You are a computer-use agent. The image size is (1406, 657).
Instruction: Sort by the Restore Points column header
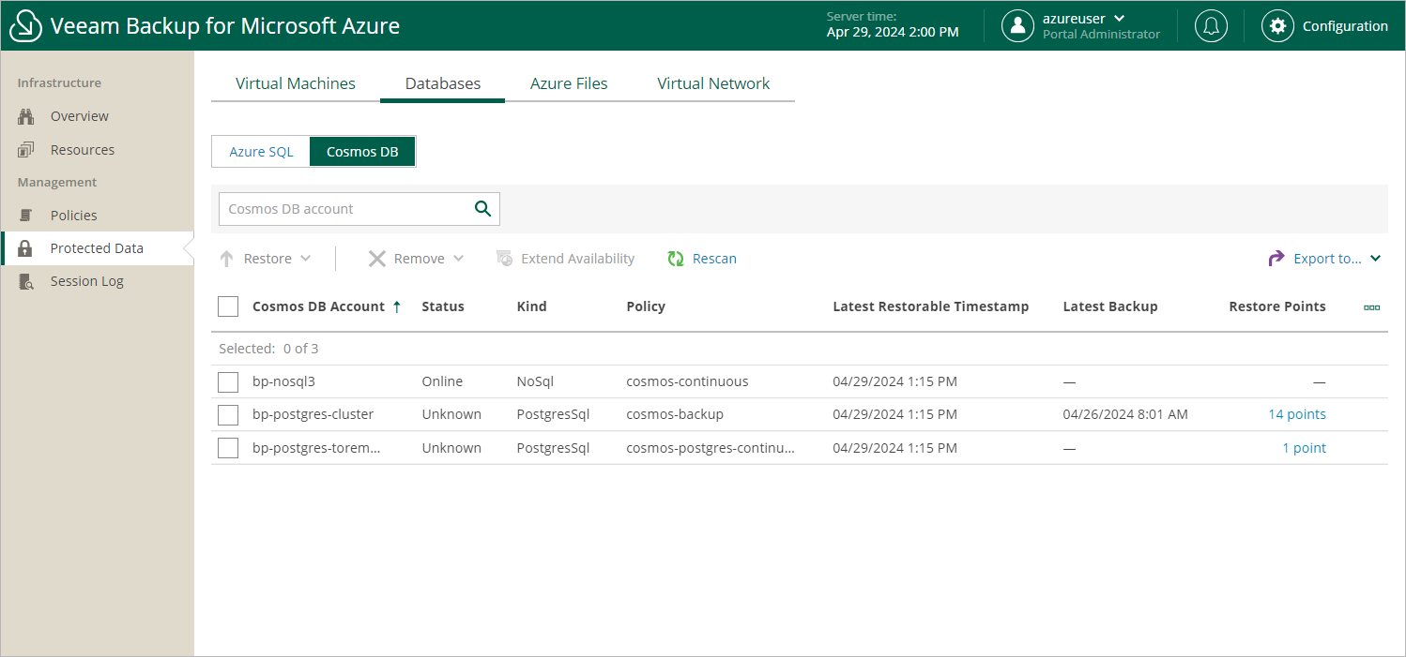1277,306
